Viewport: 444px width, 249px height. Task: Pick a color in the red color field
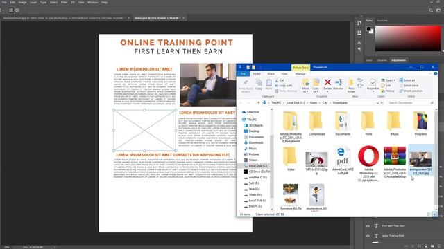408,39
